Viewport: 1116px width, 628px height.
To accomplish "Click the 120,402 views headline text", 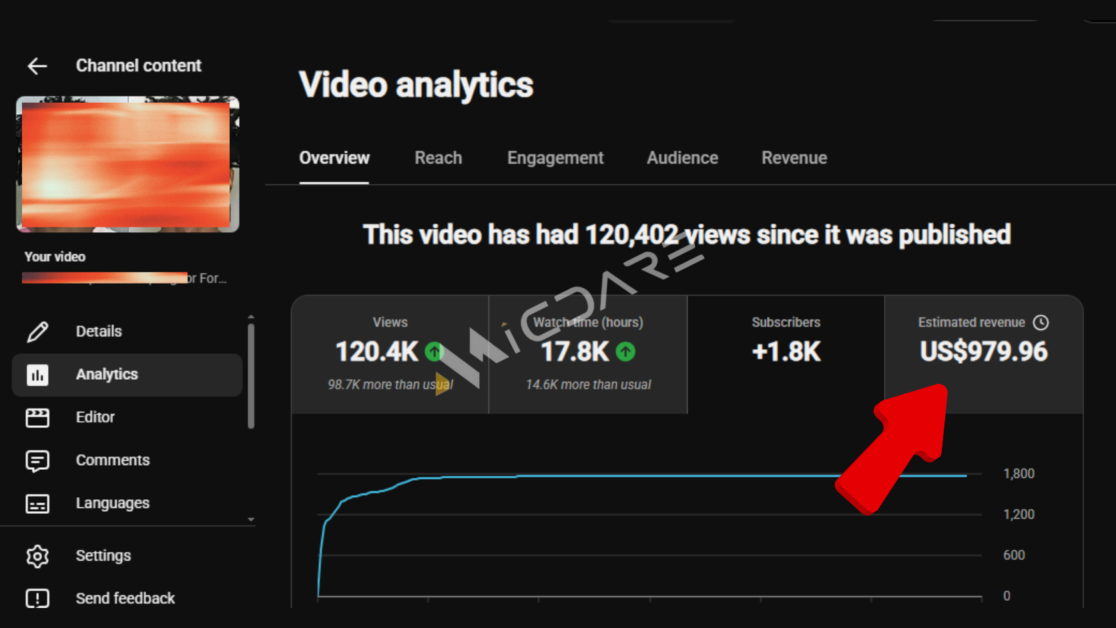I will tap(687, 235).
